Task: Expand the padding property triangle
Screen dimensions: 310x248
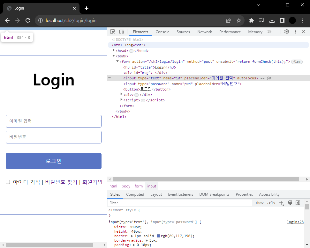Action: coord(134,245)
